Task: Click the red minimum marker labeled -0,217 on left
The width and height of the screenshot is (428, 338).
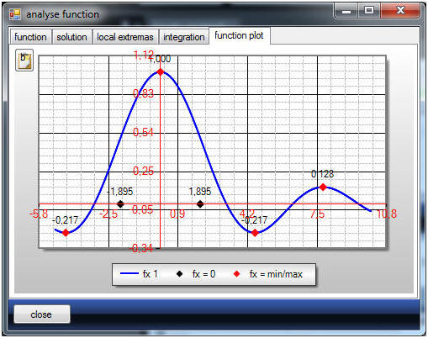Action: pos(66,233)
